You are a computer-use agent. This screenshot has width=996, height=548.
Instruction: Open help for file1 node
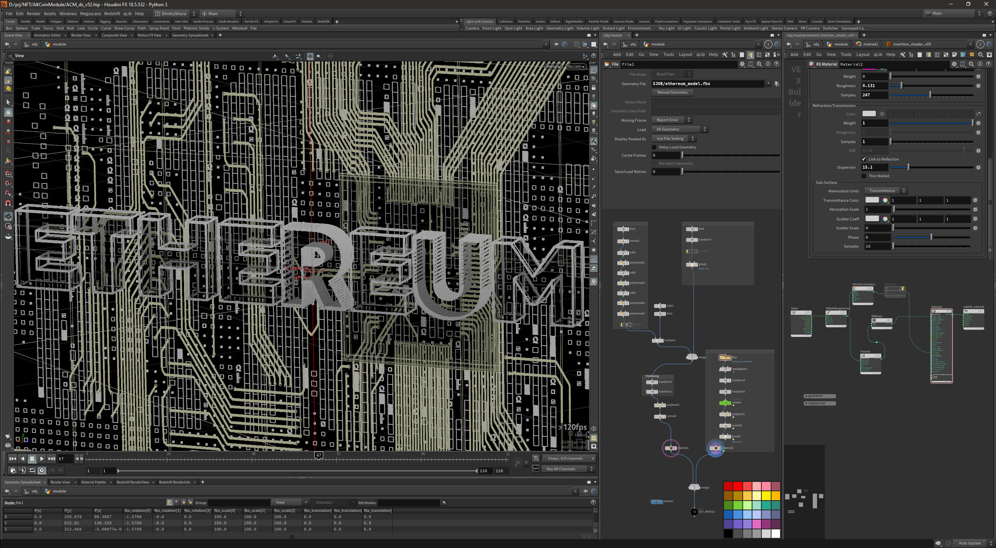[x=777, y=64]
